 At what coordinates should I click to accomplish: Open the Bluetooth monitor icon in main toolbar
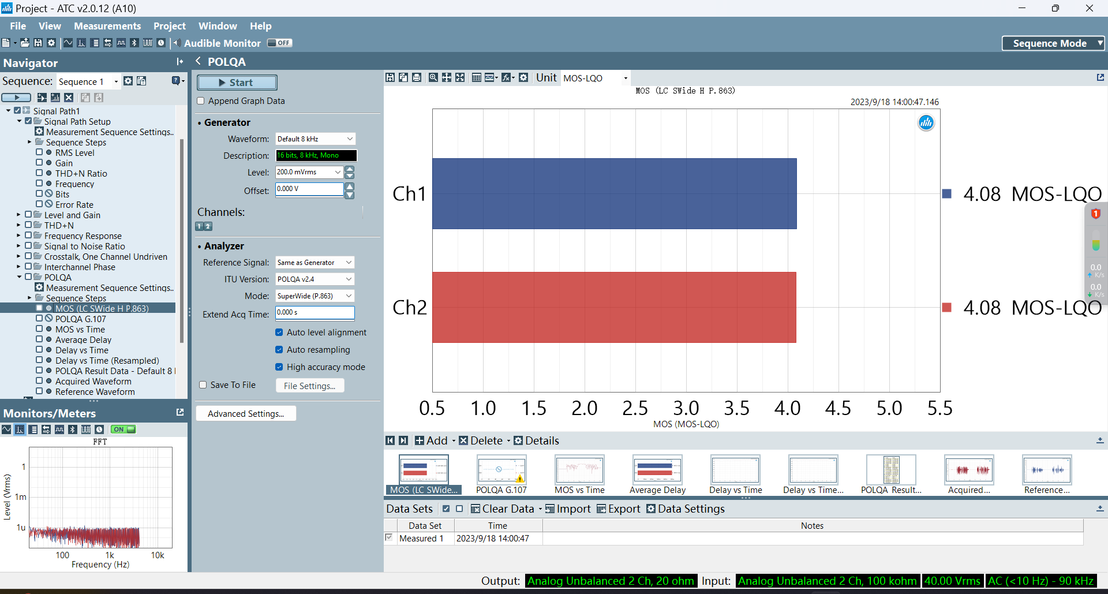point(134,43)
